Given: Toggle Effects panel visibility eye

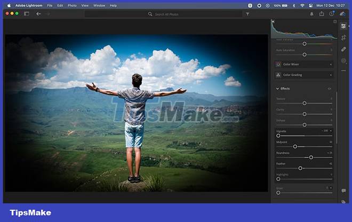Looking at the screenshot, I should pos(329,89).
